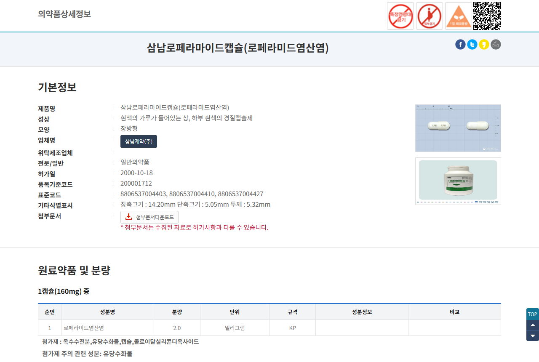Click the age-restriction (특정연령대 금기) warning icon
This screenshot has height=362, width=539.
point(400,16)
